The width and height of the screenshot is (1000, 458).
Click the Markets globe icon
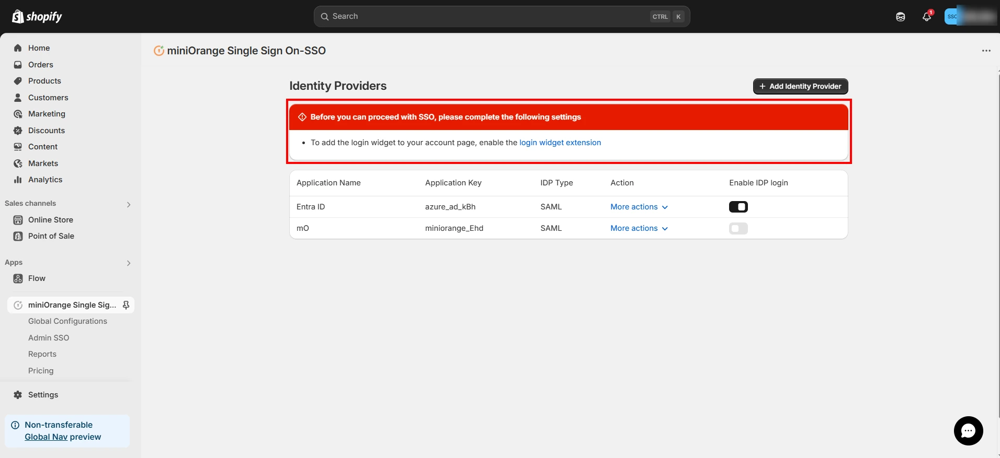[x=18, y=163]
